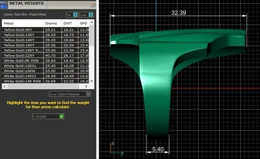Screen dimensions: 260x159
Task: Select the Yellow Gold:22KY row
Action: pyautogui.click(x=46, y=56)
